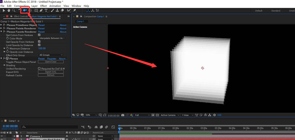Hide Camera 1 layer eye toggle
Screen dimensions: 295x140
click(x=2, y=136)
